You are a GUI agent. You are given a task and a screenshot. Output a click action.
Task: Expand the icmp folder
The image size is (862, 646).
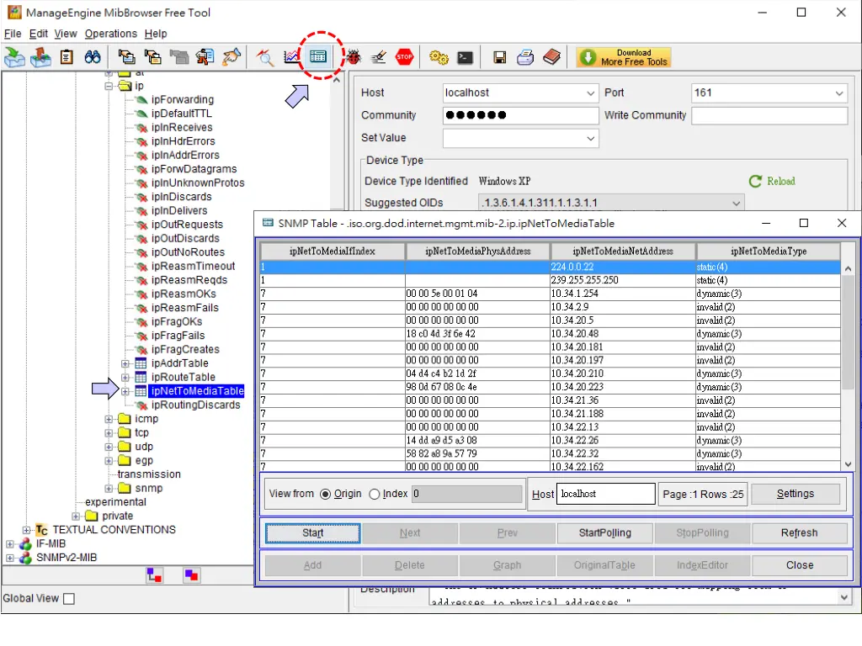(x=109, y=419)
